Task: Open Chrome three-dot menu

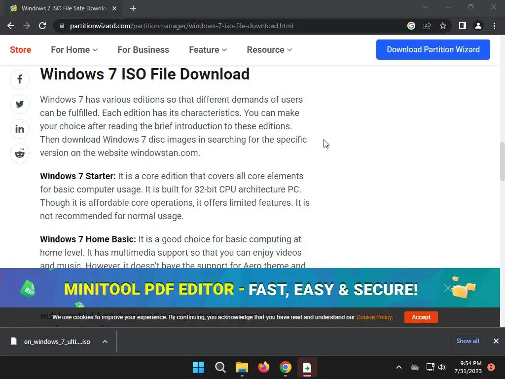Action: [x=494, y=26]
